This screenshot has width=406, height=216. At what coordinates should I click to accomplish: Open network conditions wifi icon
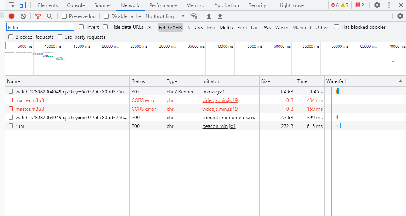pos(194,16)
